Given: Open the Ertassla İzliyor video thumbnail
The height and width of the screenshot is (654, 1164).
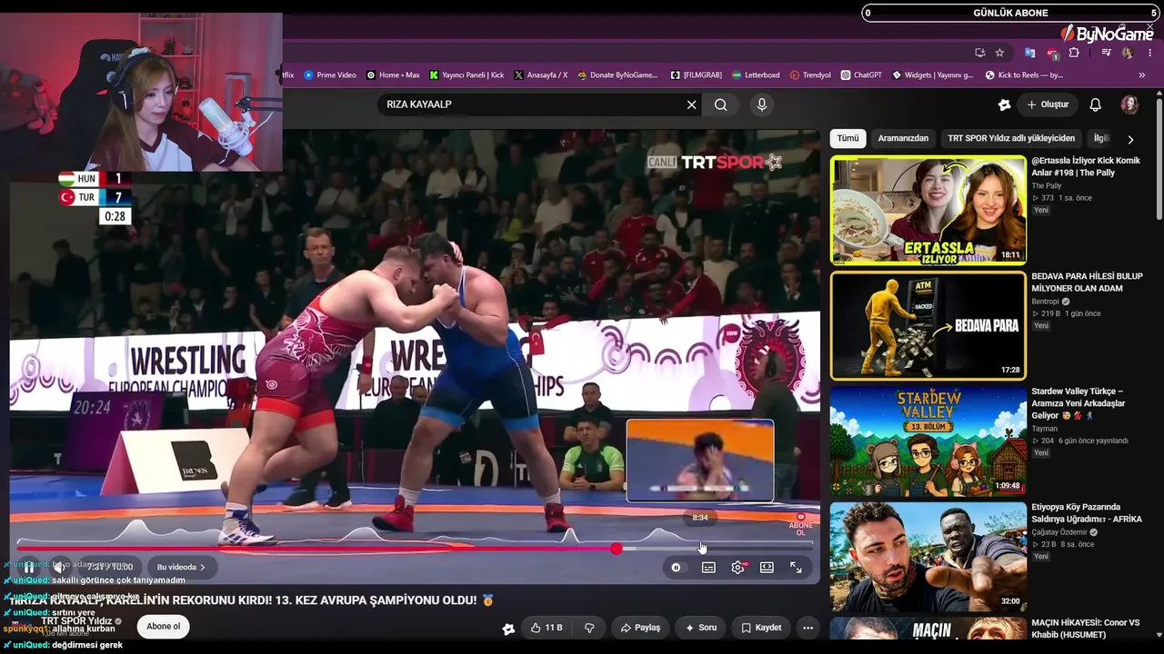Looking at the screenshot, I should (x=928, y=210).
